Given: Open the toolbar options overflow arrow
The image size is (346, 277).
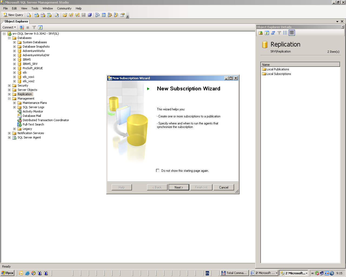Looking at the screenshot, I should tap(128, 16).
